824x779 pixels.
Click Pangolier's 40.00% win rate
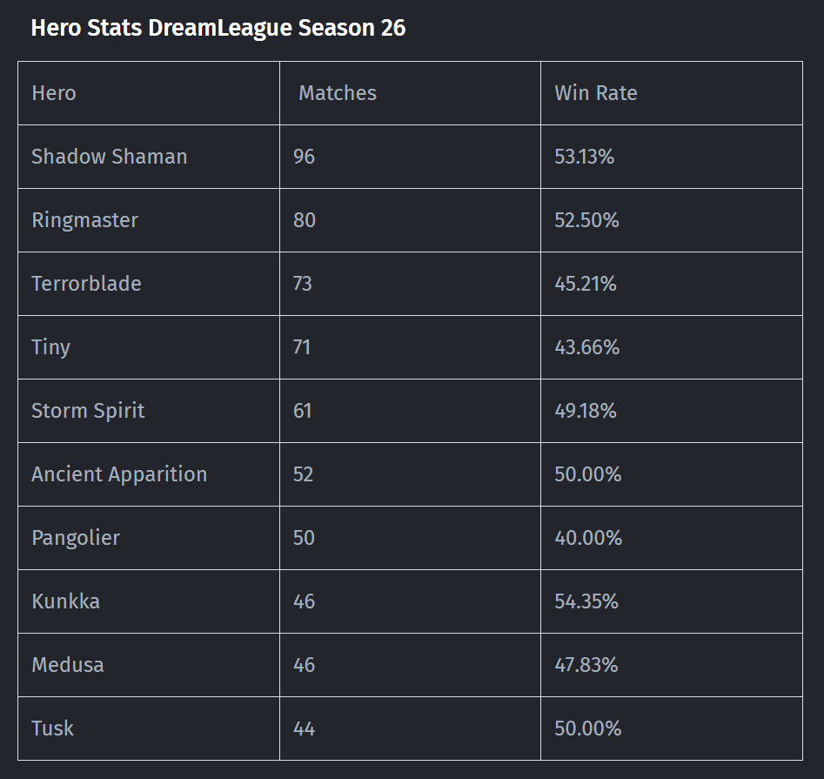(588, 538)
